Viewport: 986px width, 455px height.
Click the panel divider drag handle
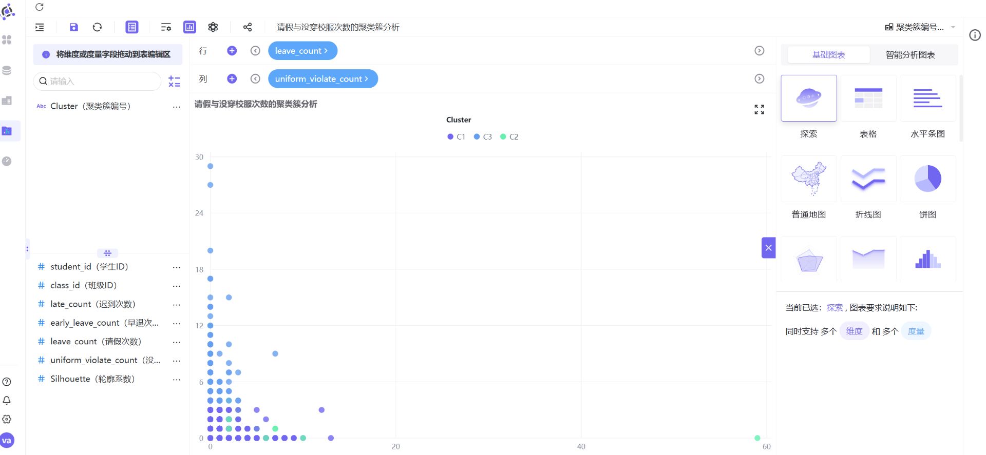click(107, 253)
